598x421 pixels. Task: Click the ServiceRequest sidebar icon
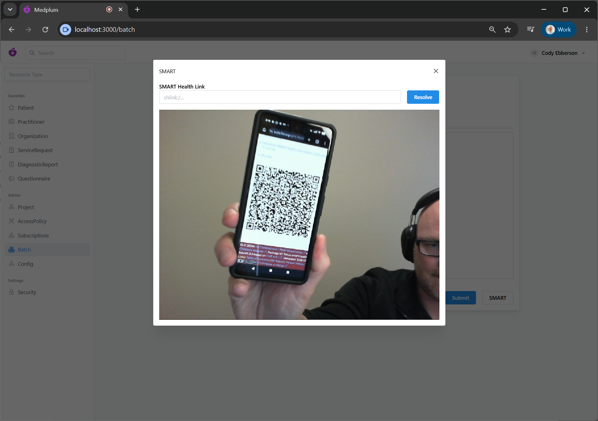(x=12, y=150)
